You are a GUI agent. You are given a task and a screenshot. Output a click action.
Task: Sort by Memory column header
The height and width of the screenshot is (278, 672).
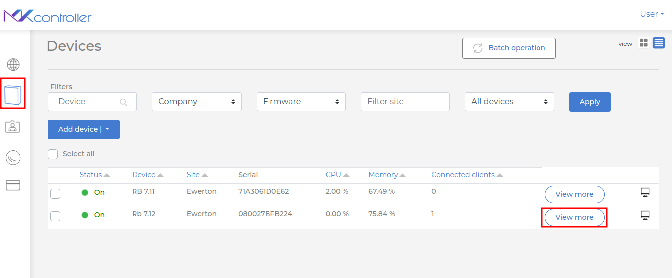point(387,175)
